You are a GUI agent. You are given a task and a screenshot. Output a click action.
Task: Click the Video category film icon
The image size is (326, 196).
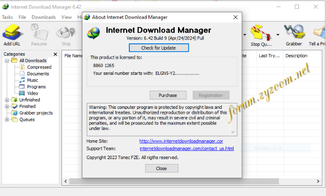(22, 93)
